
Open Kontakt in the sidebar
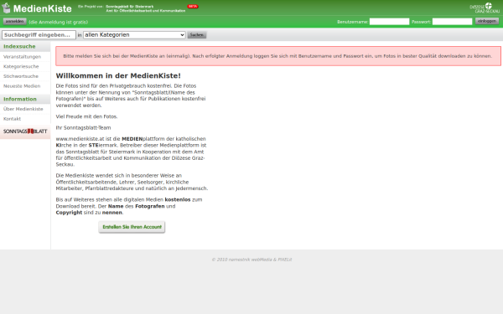coord(12,119)
